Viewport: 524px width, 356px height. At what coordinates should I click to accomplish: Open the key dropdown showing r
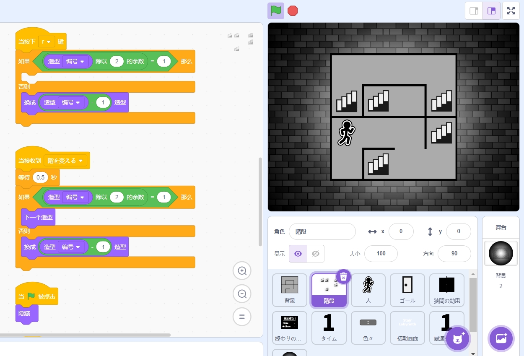pos(47,42)
